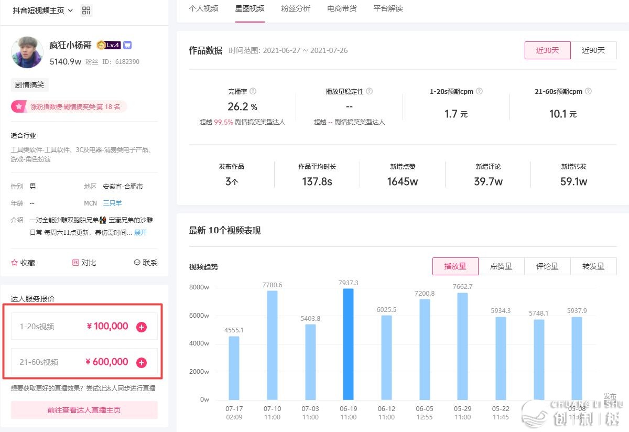The image size is (629, 432).
Task: Open the help icon beside 1-20s预期cpm
Action: (479, 91)
